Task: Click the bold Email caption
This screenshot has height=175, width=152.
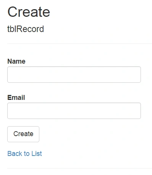Action: pyautogui.click(x=16, y=98)
